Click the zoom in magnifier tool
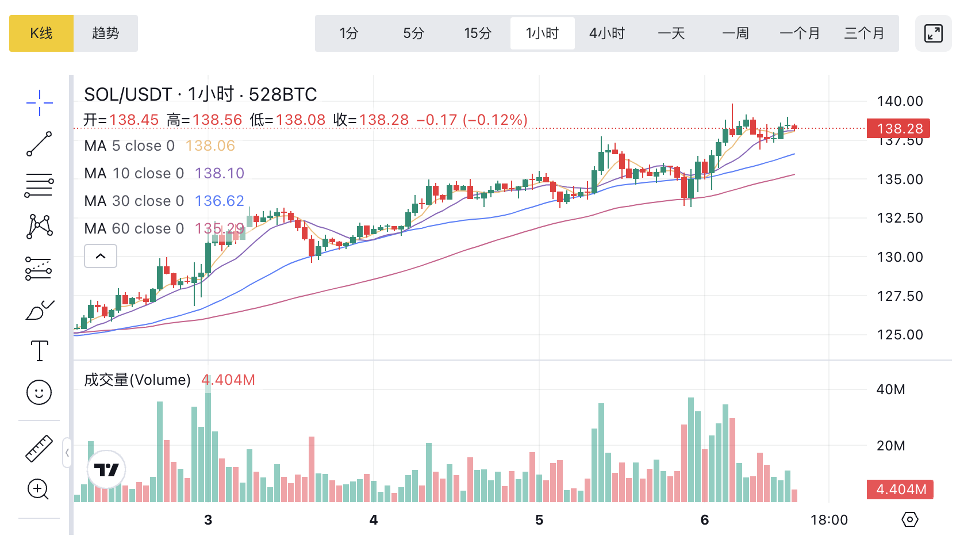This screenshot has height=543, width=960. point(38,490)
